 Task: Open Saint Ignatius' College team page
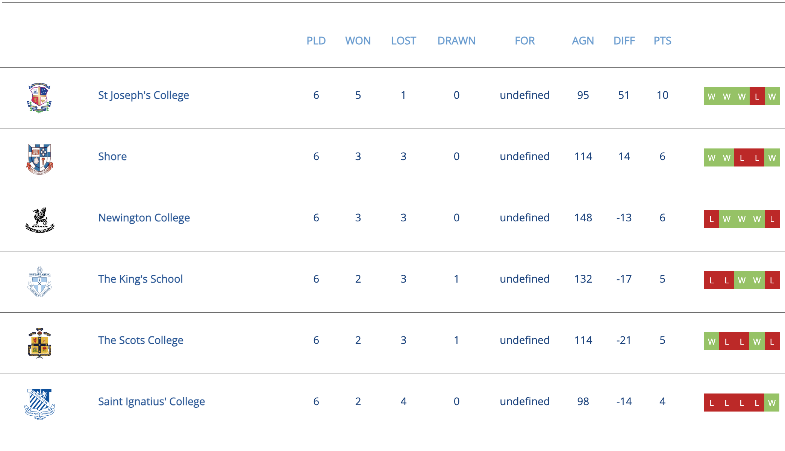[152, 402]
